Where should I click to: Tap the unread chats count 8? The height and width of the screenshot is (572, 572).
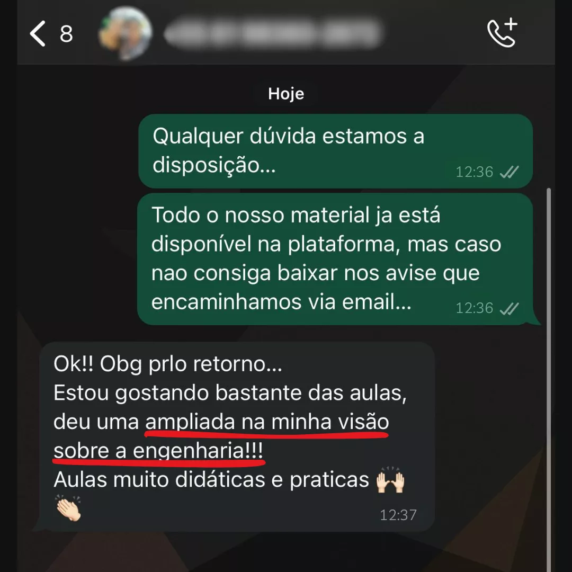(x=66, y=34)
